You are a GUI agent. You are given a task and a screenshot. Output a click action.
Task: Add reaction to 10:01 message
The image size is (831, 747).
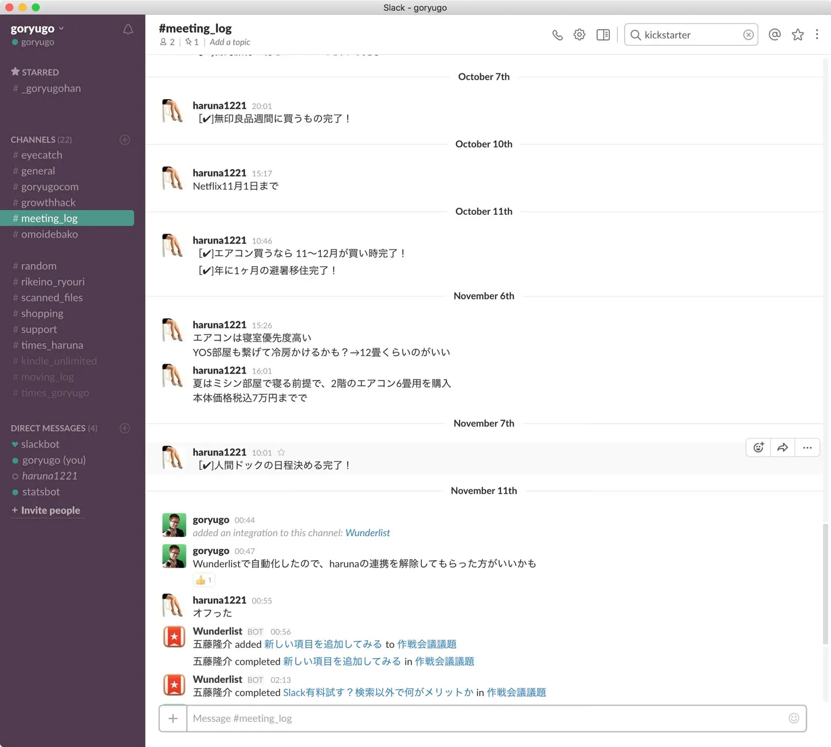[x=759, y=448]
